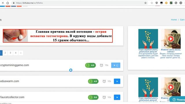
Task: Bookmark this page with the star icon
Action: pos(145,3)
